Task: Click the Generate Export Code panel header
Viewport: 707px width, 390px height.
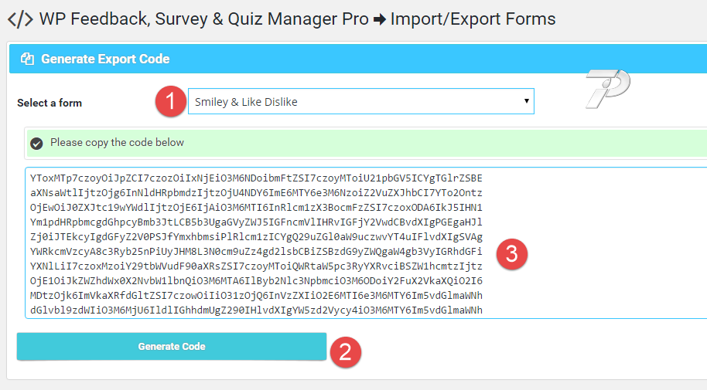Action: point(358,59)
